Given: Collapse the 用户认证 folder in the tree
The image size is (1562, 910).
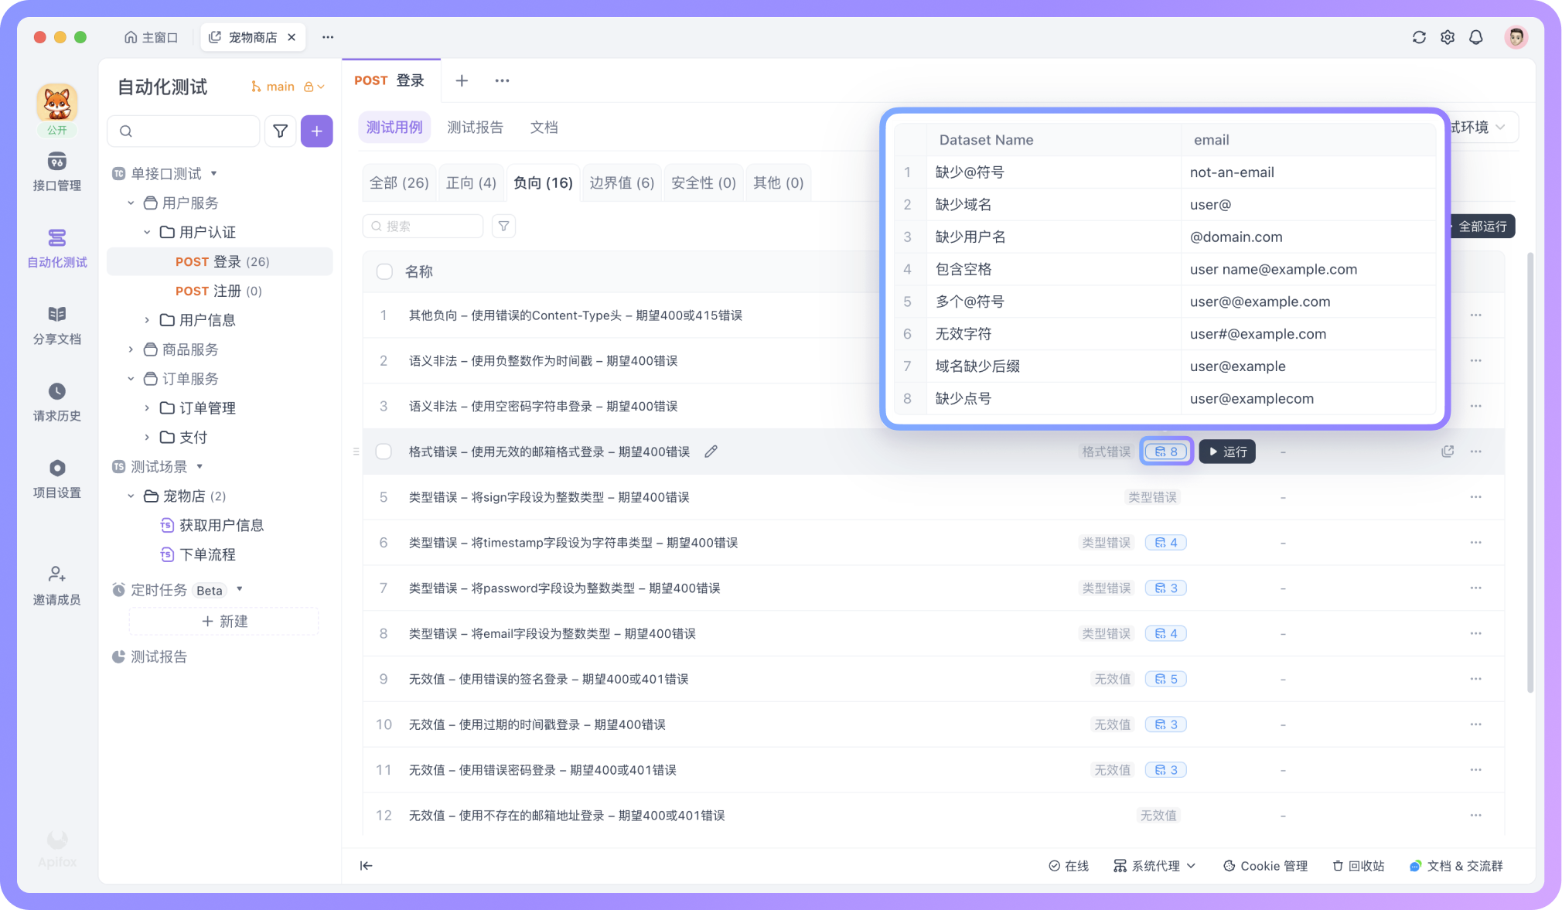Looking at the screenshot, I should pos(145,232).
